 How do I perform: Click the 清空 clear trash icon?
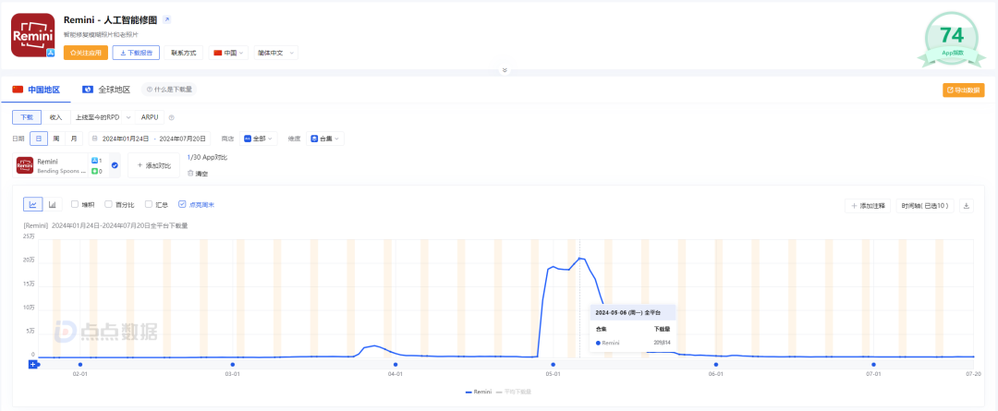pos(190,173)
